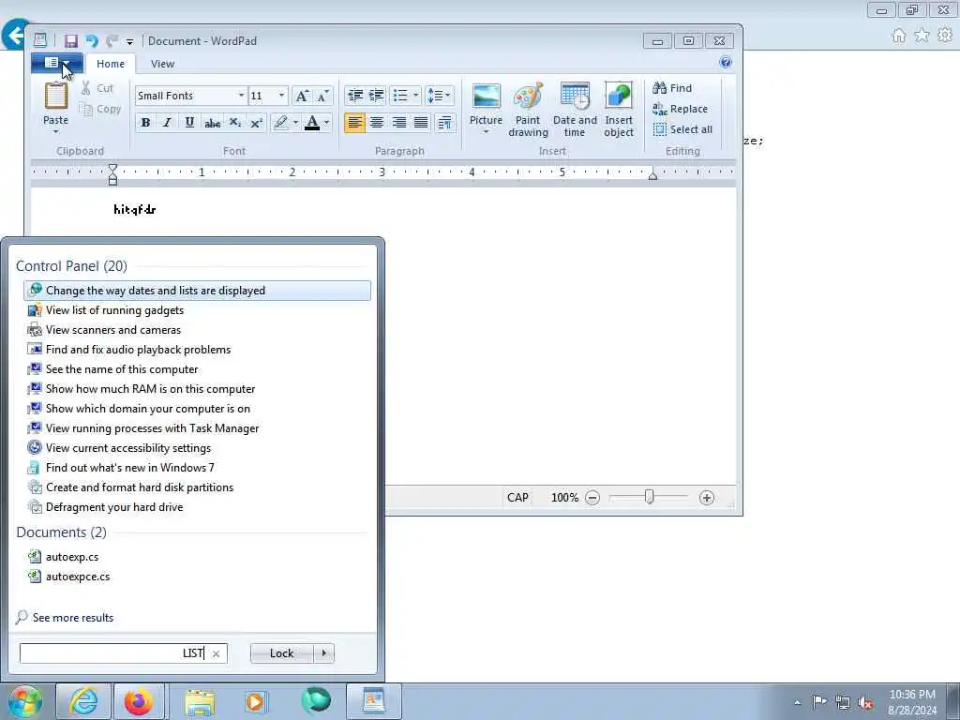Click the Undo arrow icon

click(92, 41)
